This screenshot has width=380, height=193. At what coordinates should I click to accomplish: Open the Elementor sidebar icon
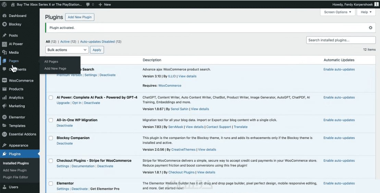pyautogui.click(x=4, y=117)
